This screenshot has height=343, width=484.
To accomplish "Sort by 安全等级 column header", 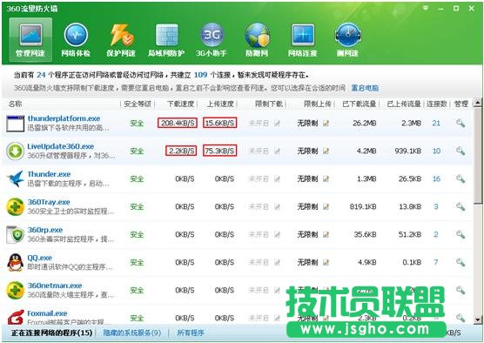I will coord(138,104).
